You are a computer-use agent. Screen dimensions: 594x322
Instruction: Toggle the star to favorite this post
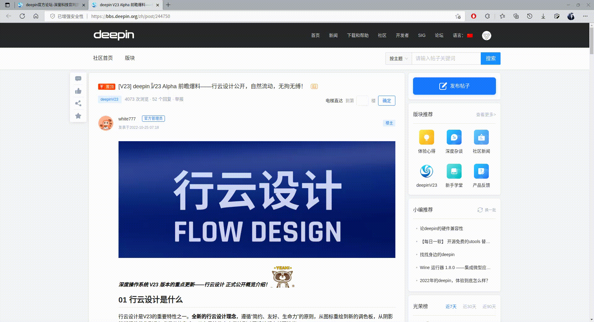(x=78, y=116)
